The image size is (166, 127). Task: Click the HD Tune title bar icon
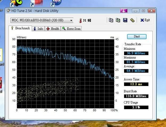8,11
